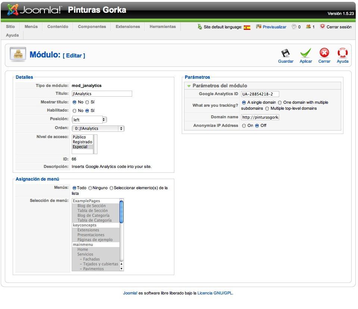Click the Título text field
This screenshot has height=309, width=358.
[102, 94]
